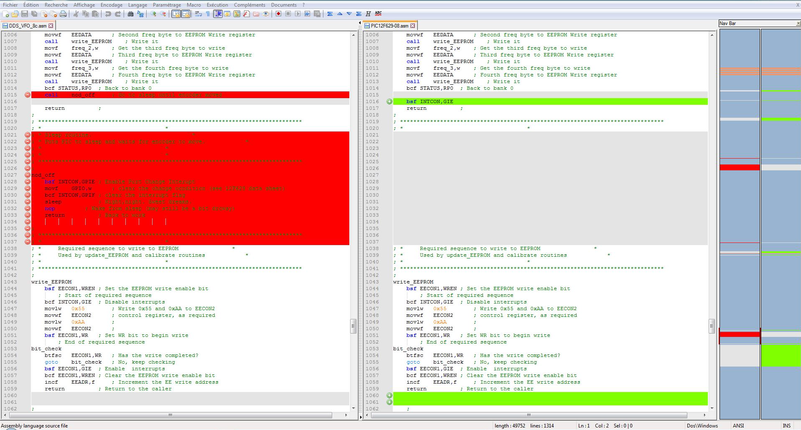Close the Nav Bar panel
The width and height of the screenshot is (801, 430).
pyautogui.click(x=798, y=23)
